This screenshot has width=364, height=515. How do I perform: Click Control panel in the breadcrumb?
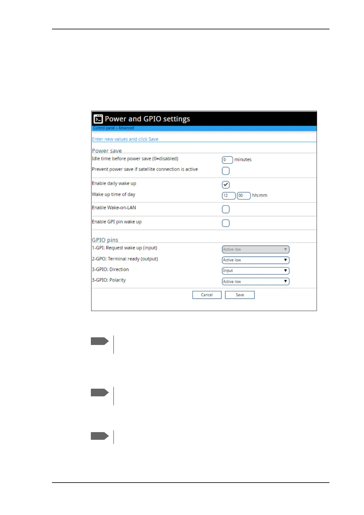(104, 128)
